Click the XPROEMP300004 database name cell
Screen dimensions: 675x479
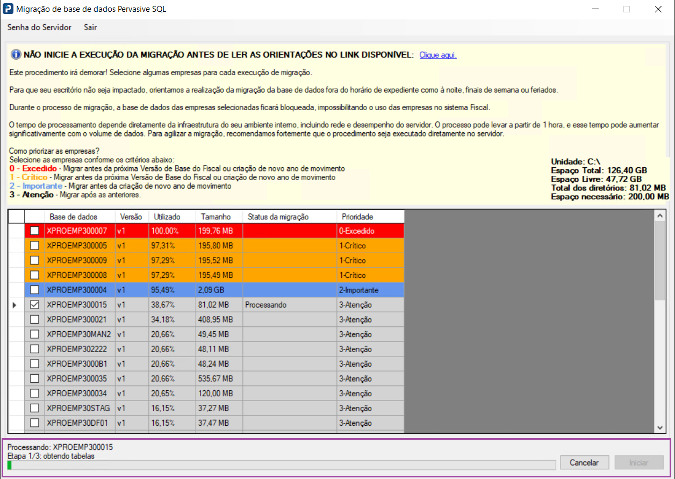click(80, 290)
